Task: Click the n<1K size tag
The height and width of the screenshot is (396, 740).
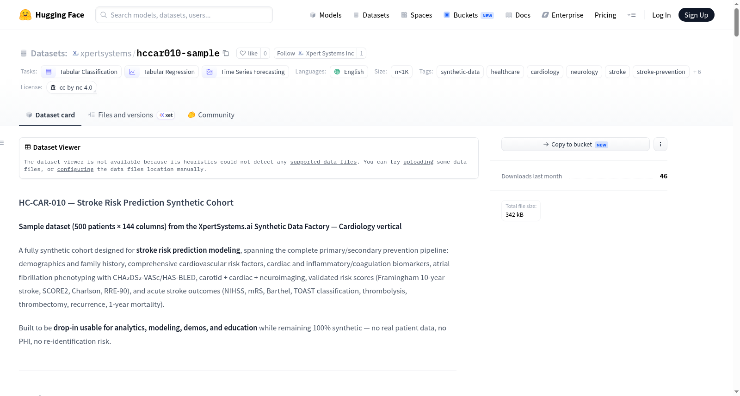Action: [x=401, y=72]
